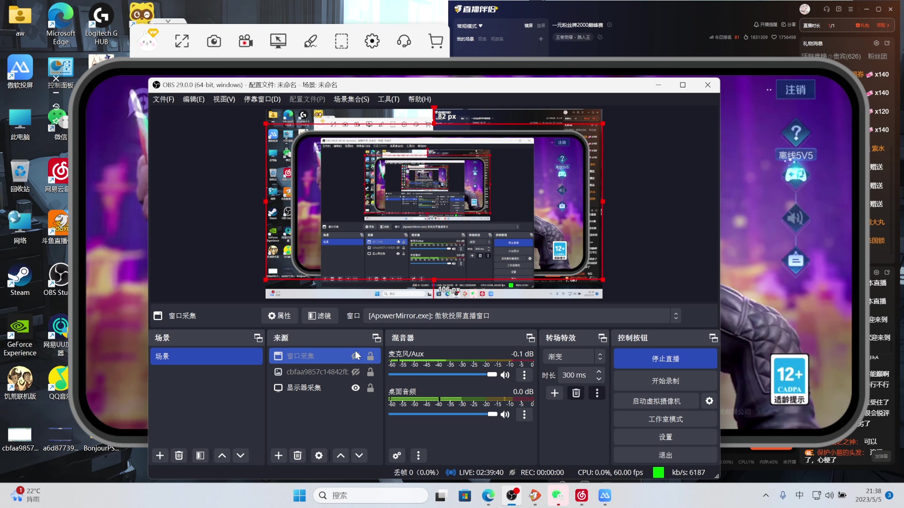
Task: Open the shopping cart in ApowerMirror toolbar
Action: (436, 41)
